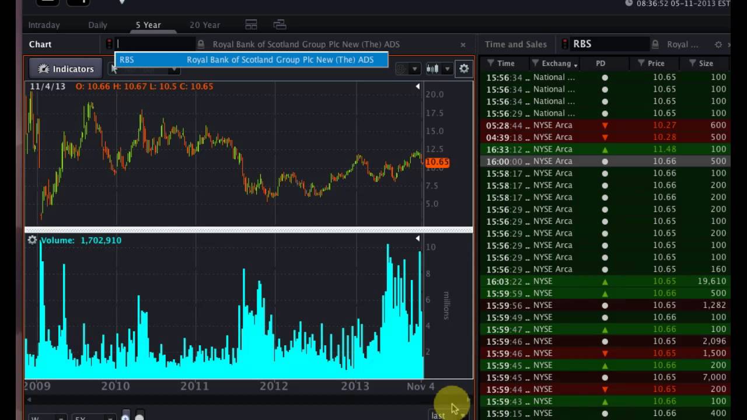This screenshot has height=420, width=747.
Task: Click the 2011 label on time axis
Action: click(x=194, y=386)
